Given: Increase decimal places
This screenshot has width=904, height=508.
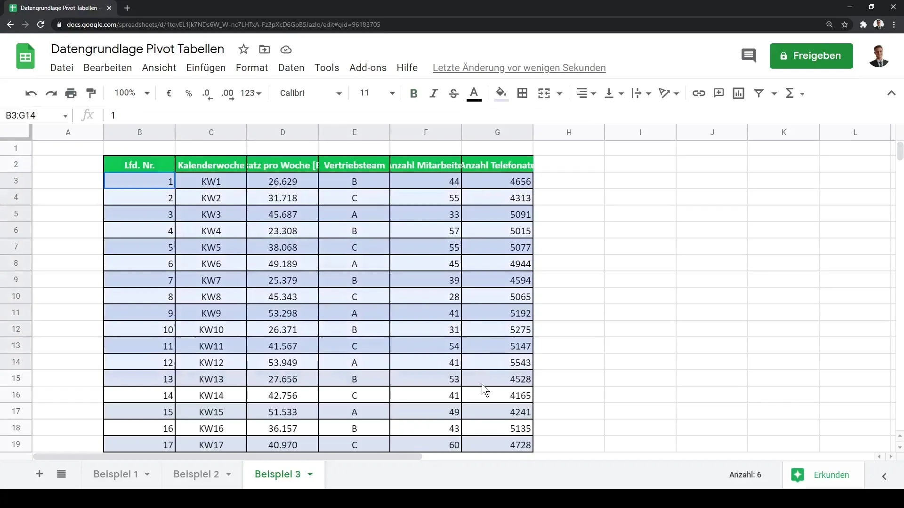Looking at the screenshot, I should (228, 93).
